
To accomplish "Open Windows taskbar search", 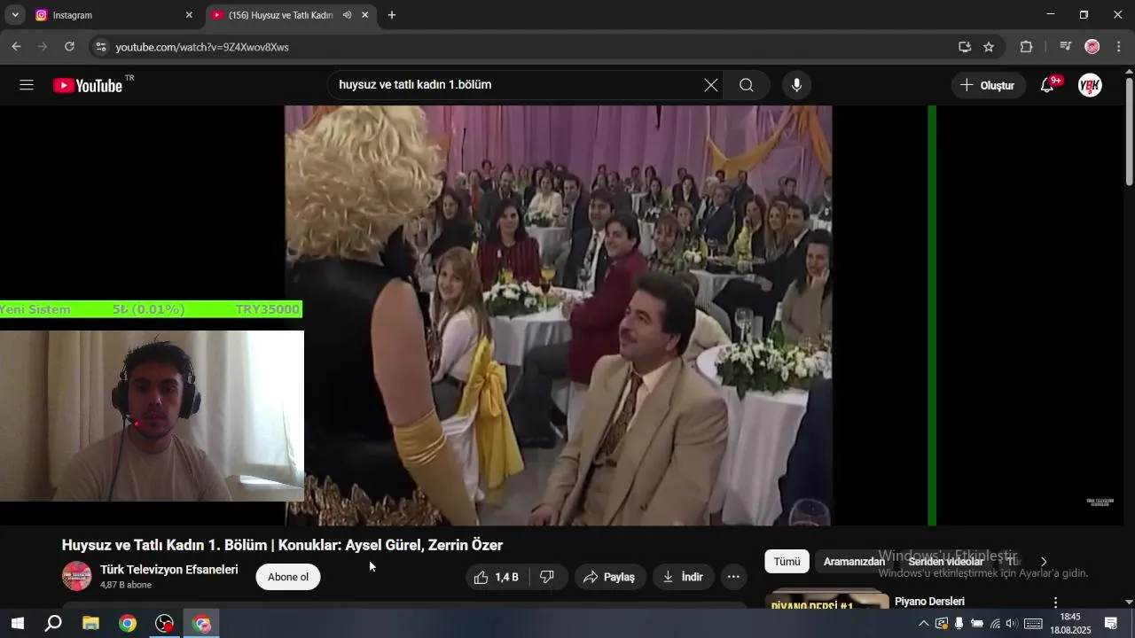I will click(53, 624).
